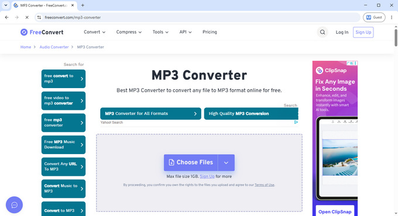Click the browser back arrow
This screenshot has height=216, width=398.
coord(7,17)
